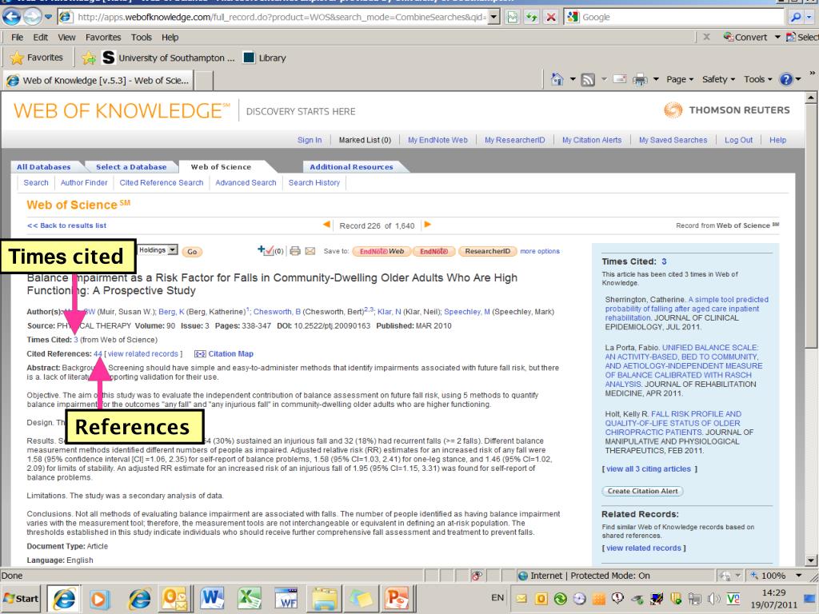
Task: Click the Windows Start button
Action: click(20, 598)
